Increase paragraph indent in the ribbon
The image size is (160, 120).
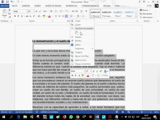point(77,11)
